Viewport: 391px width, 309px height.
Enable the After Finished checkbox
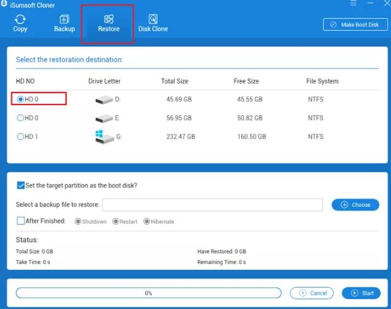point(21,221)
